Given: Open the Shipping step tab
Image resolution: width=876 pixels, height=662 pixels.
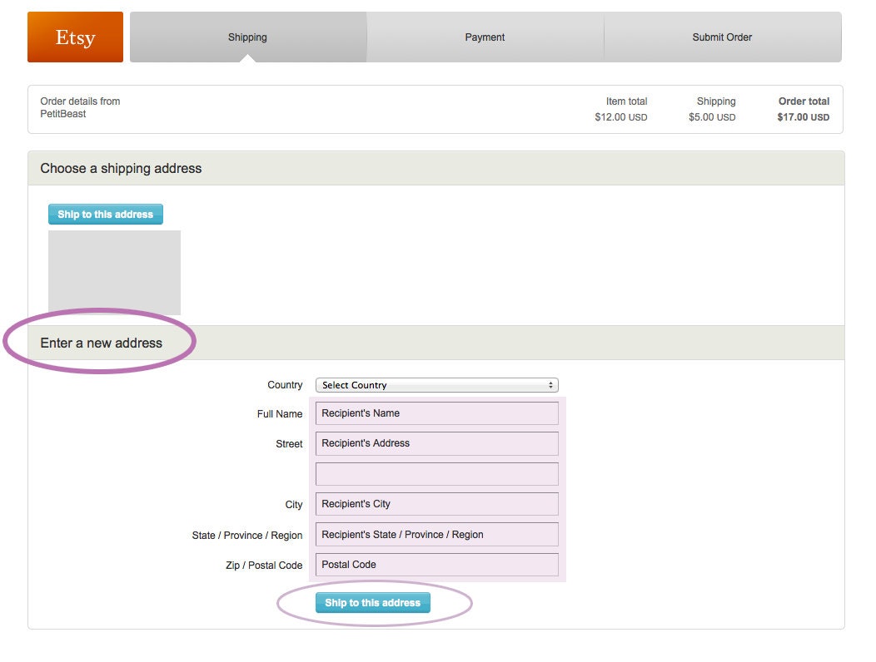Looking at the screenshot, I should pos(247,37).
